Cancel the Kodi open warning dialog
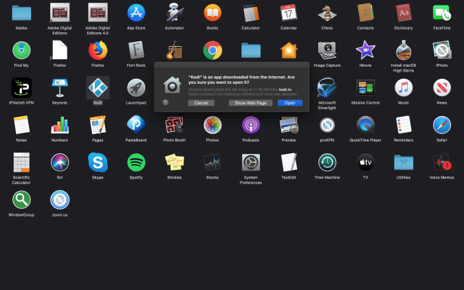This screenshot has width=464, height=290. coord(201,102)
